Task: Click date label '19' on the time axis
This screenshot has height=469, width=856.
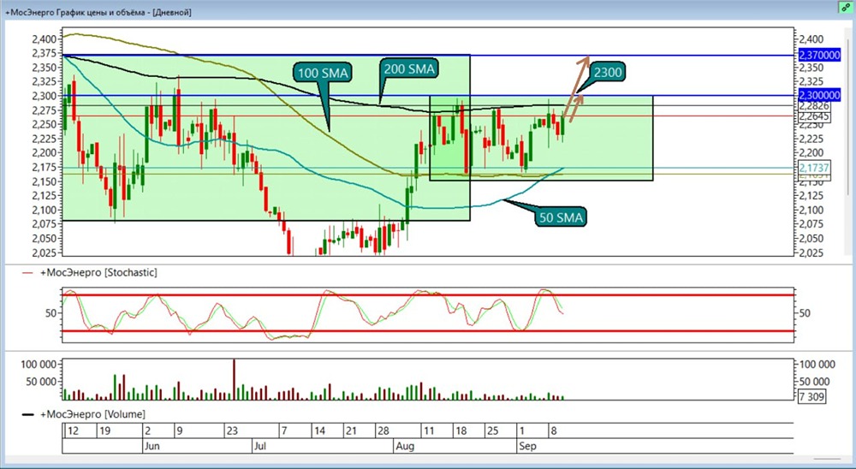Action: pyautogui.click(x=104, y=430)
